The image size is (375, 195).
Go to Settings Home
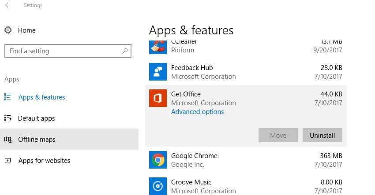pos(26,30)
